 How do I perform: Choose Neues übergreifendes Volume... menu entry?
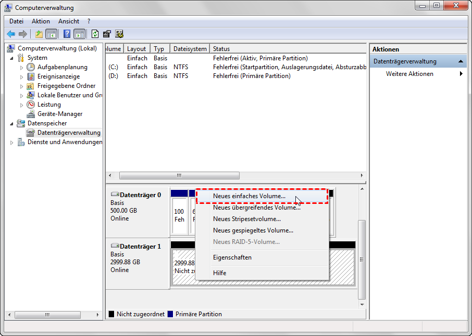pos(262,208)
